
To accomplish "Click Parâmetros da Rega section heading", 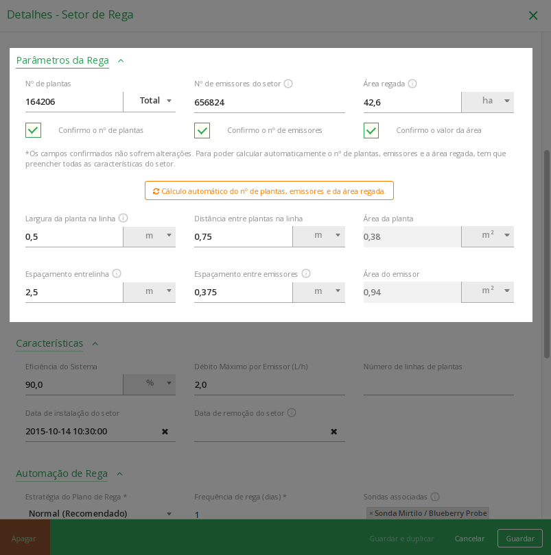I will (62, 60).
